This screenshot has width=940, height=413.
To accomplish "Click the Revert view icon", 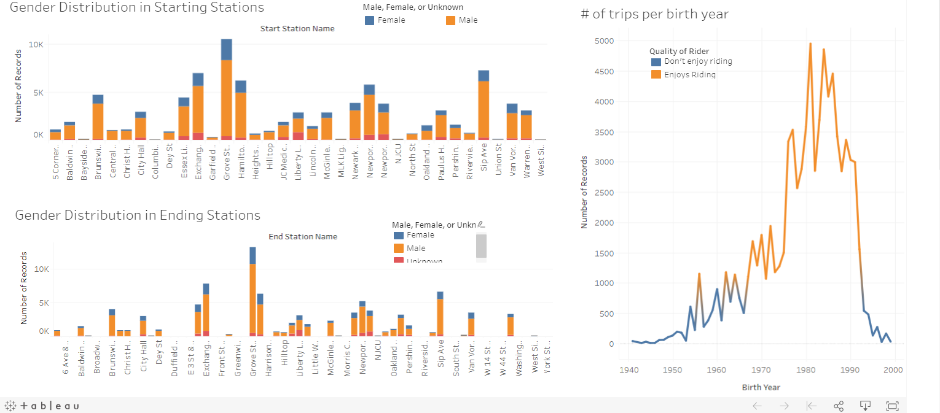I will [811, 406].
